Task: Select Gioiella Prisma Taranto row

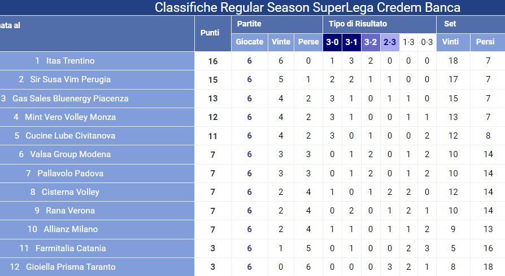Action: point(70,267)
